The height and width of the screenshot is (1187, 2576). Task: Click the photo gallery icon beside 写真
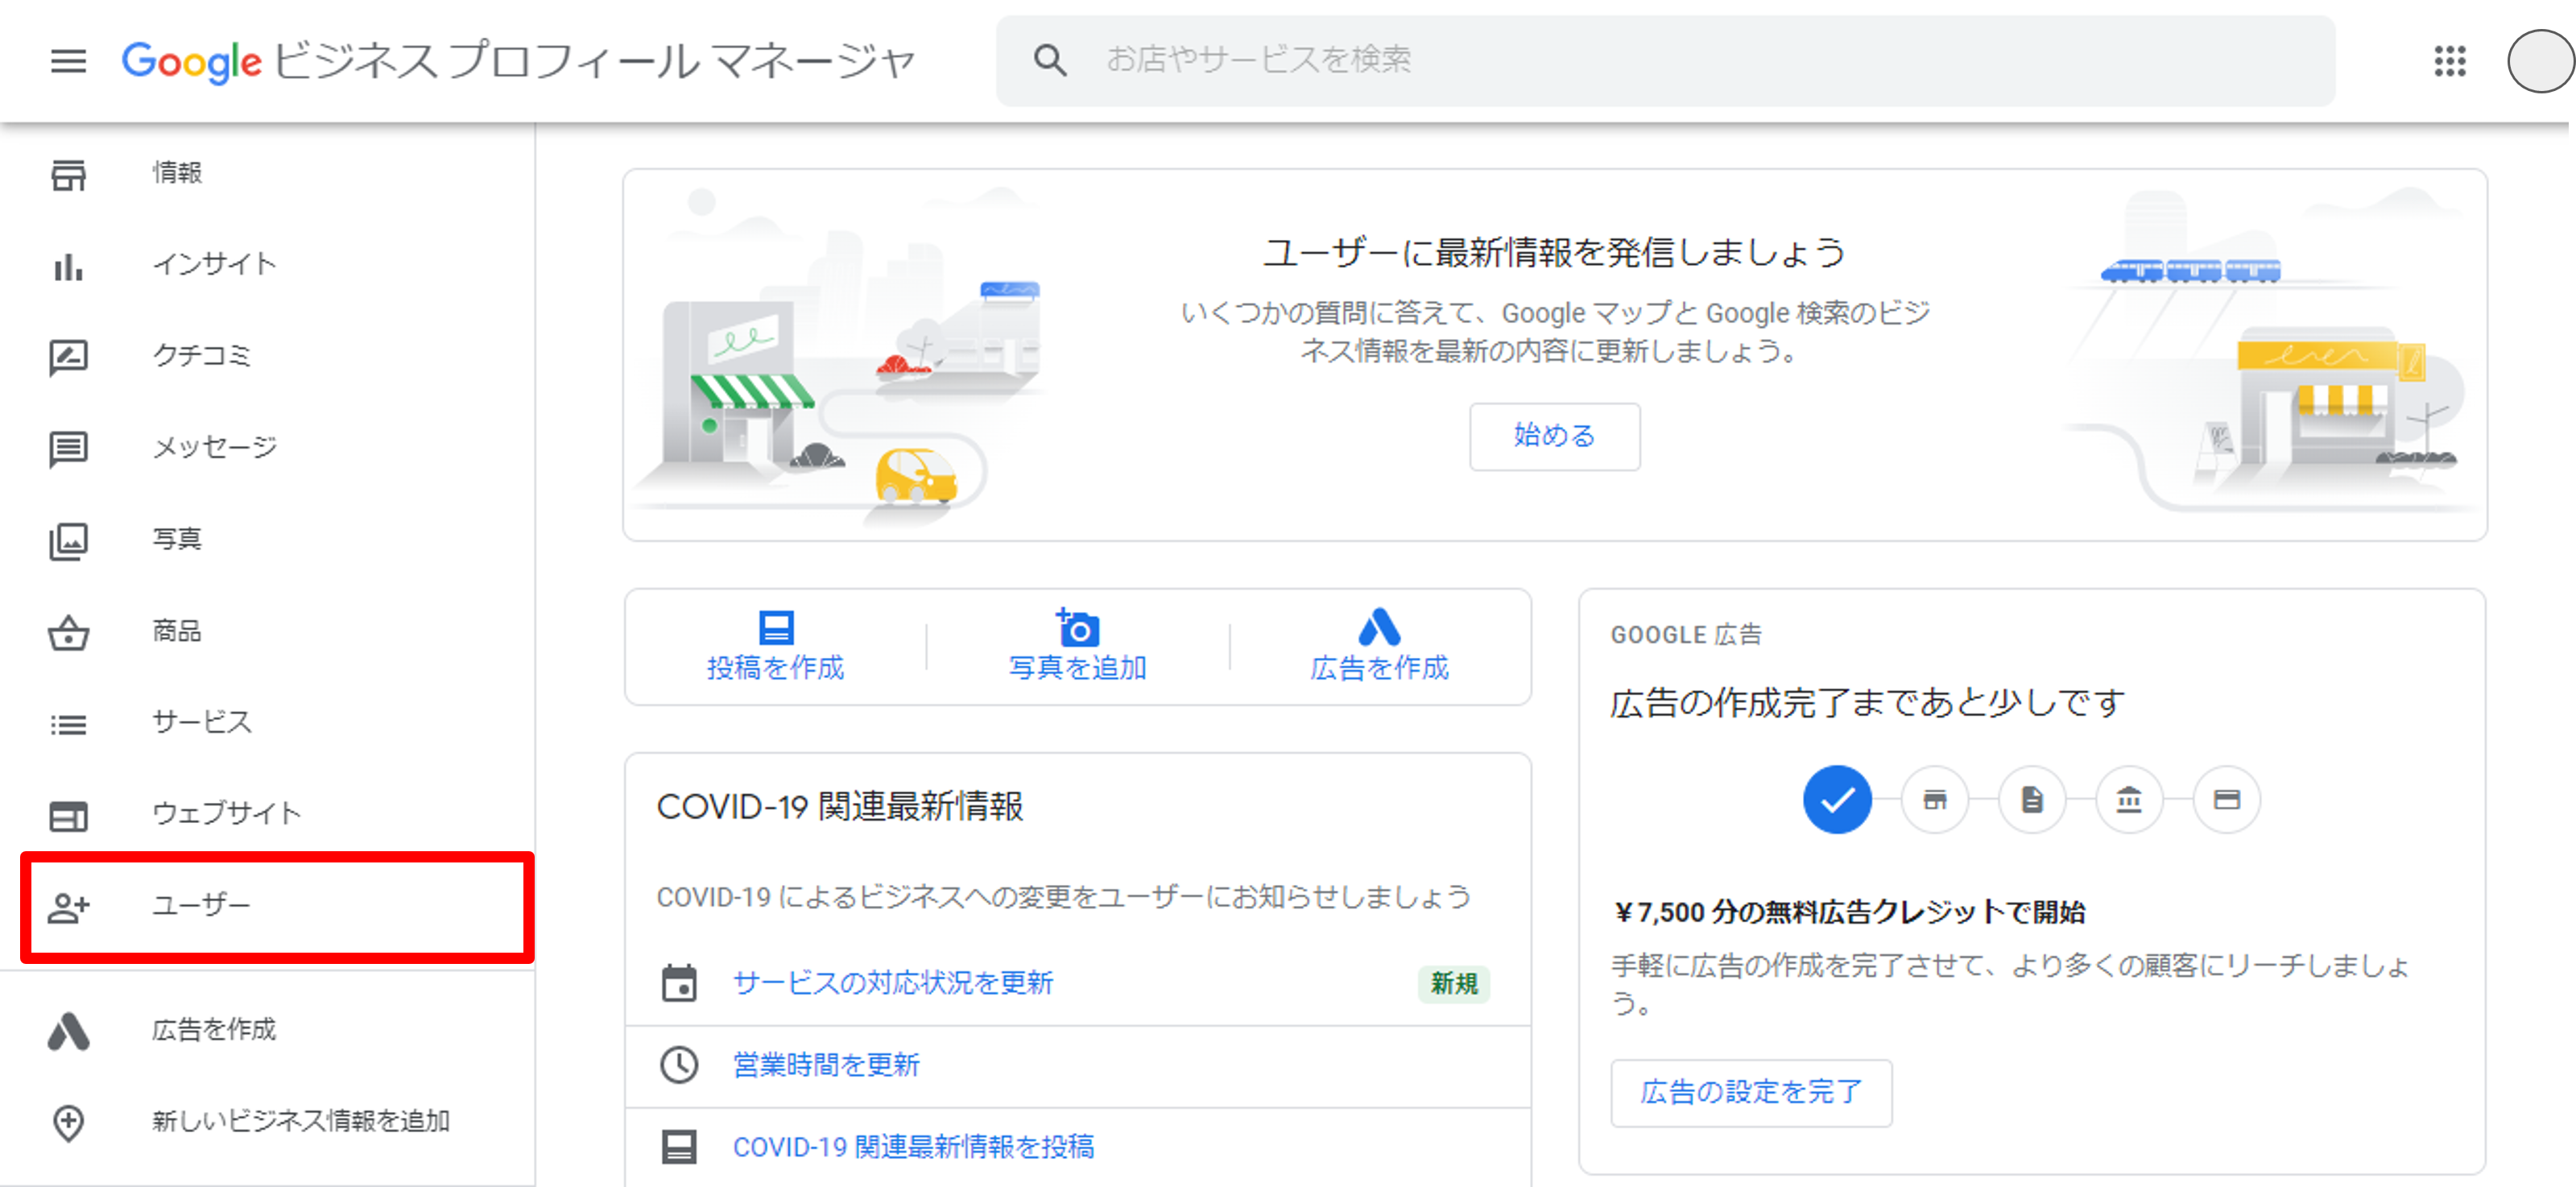pos(68,541)
